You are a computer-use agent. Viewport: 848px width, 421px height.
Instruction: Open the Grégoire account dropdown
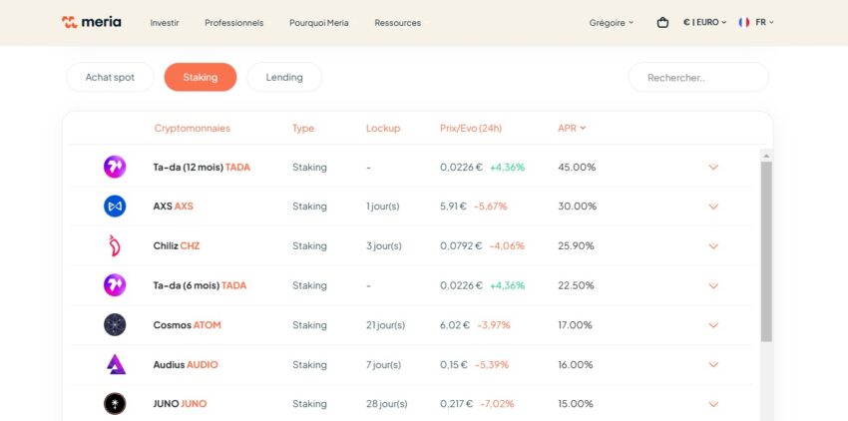point(612,23)
